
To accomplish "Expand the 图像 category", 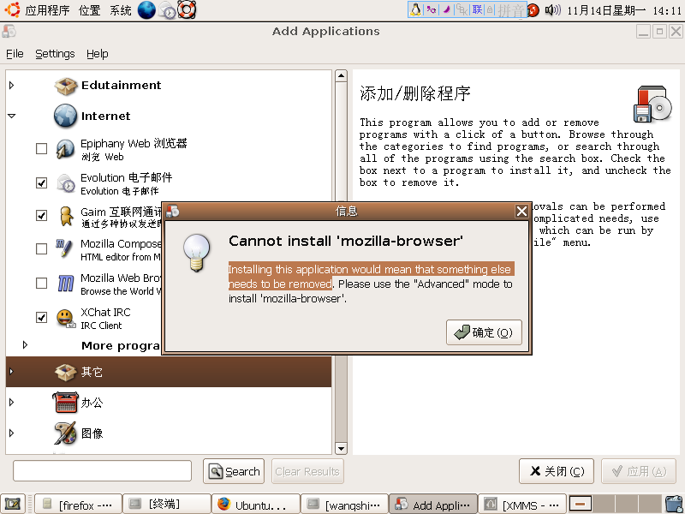I will pos(12,433).
